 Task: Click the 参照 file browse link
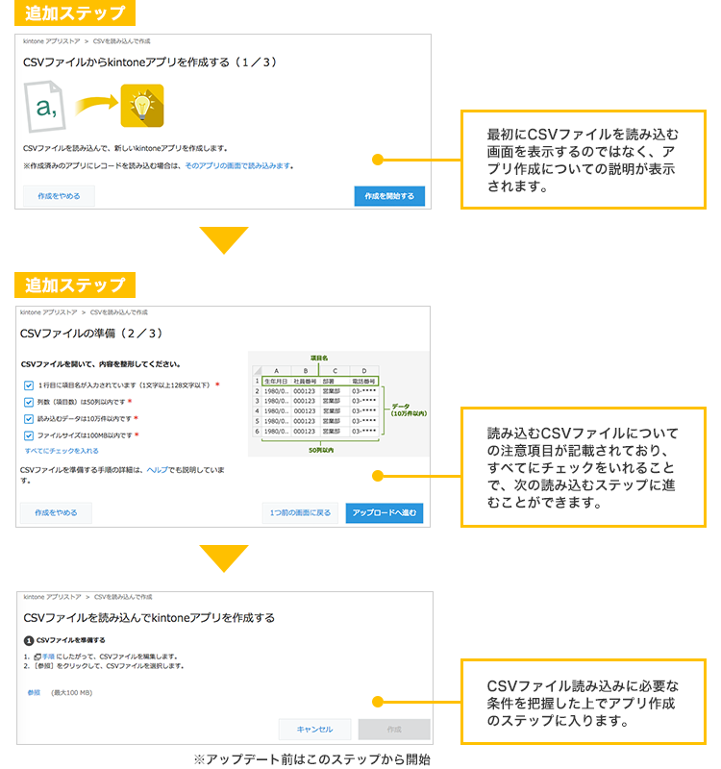(34, 691)
